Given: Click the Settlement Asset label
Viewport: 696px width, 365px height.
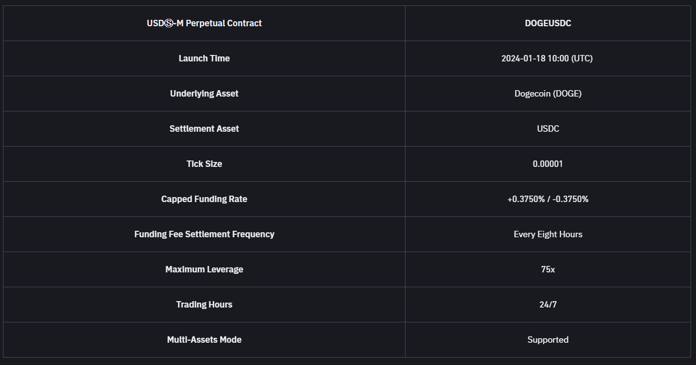Looking at the screenshot, I should coord(204,129).
